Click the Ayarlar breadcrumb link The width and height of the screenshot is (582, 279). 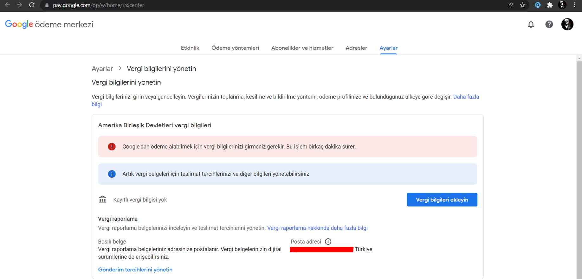point(102,69)
